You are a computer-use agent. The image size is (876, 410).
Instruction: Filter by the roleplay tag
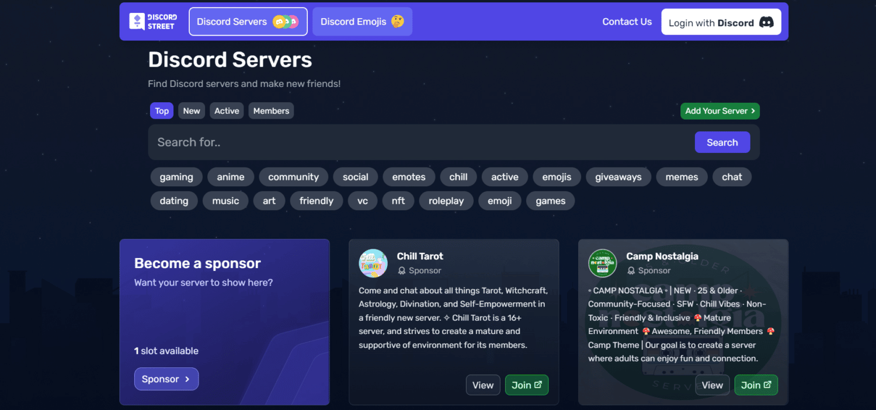click(x=446, y=201)
